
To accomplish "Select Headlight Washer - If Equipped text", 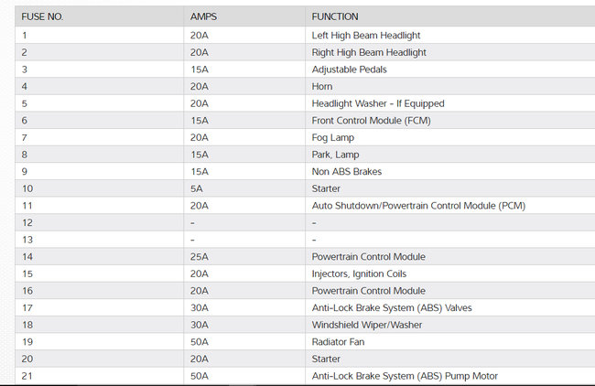I will point(378,103).
